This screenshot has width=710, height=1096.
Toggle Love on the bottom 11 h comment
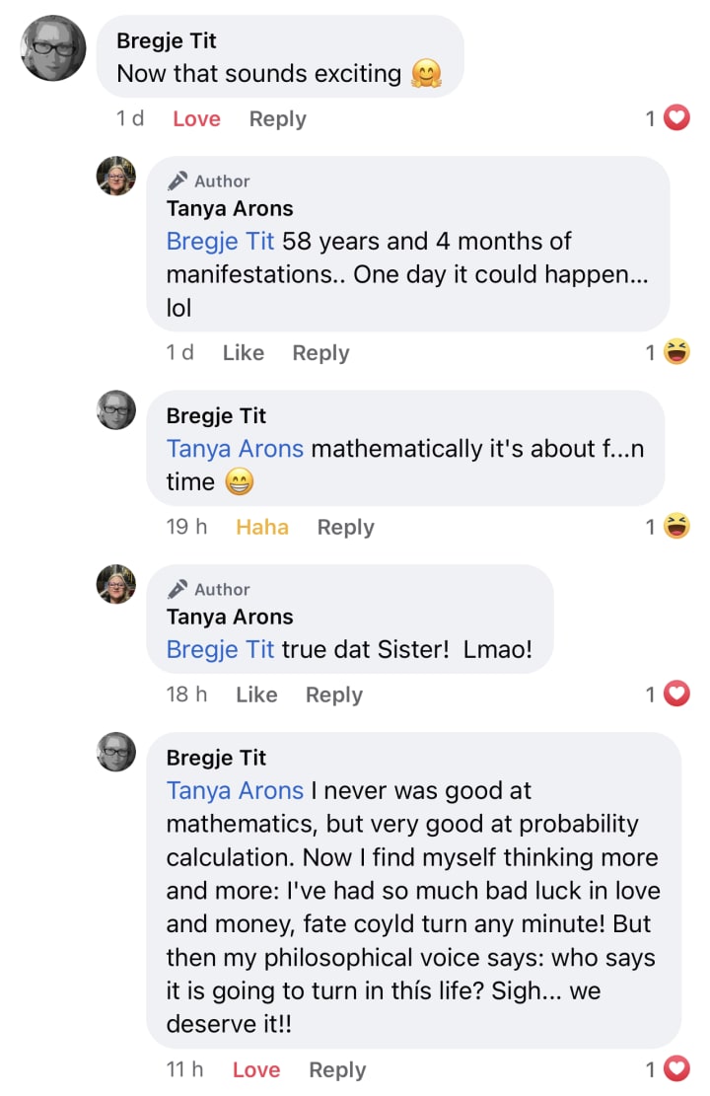pos(255,1069)
